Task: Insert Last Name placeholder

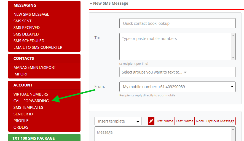Action: click(184, 121)
